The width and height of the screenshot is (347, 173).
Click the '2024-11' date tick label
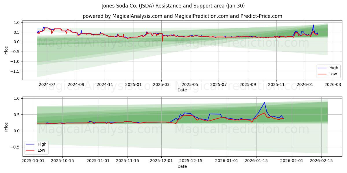(104, 85)
